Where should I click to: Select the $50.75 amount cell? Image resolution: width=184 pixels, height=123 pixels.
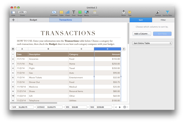pos(107,82)
